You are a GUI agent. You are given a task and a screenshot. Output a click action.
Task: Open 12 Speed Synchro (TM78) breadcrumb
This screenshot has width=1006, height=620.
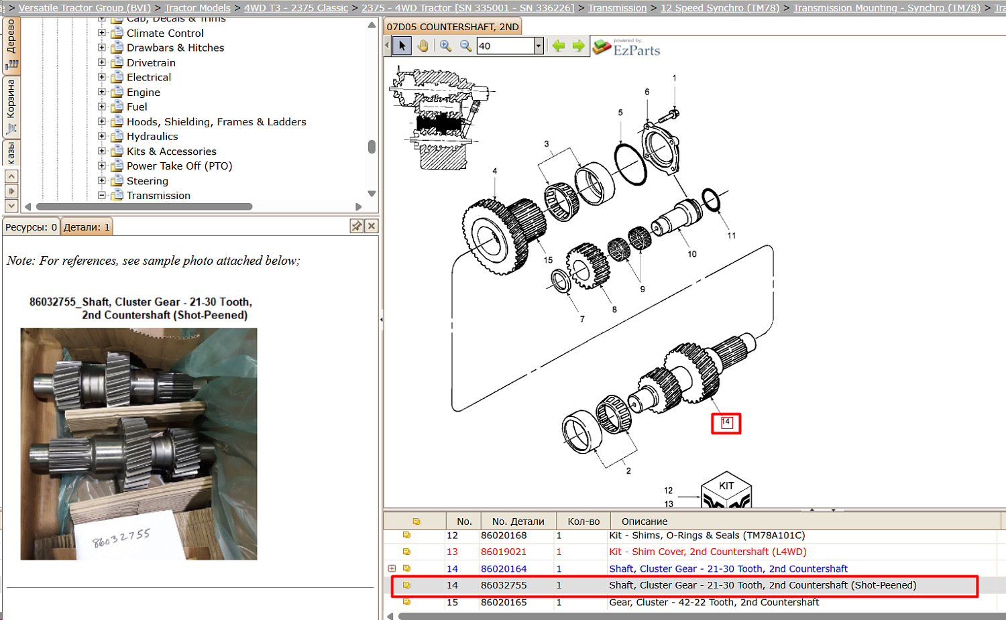click(x=720, y=8)
